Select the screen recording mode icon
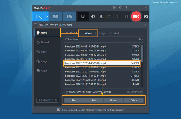The height and width of the screenshot is (119, 181). pos(39,16)
